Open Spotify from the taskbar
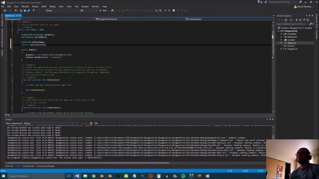Viewport: 319px width, 179px height. [x=183, y=176]
